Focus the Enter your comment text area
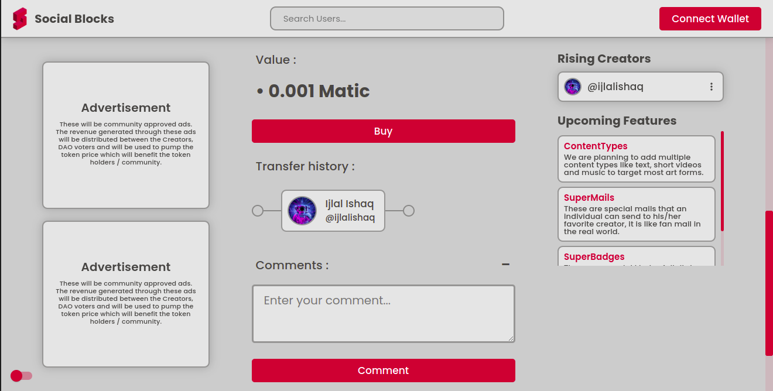 coord(383,314)
